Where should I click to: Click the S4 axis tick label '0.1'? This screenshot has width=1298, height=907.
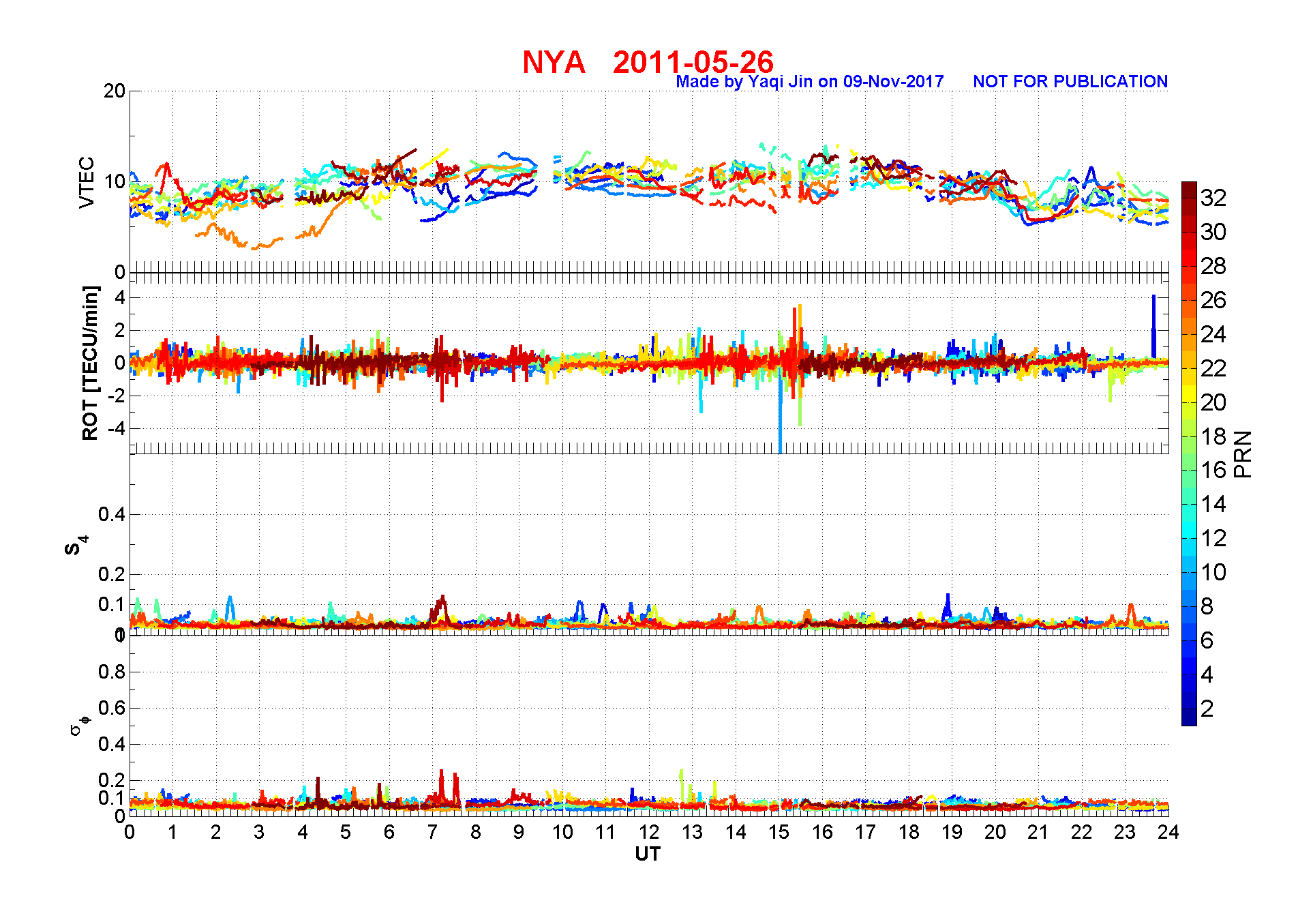(x=112, y=604)
